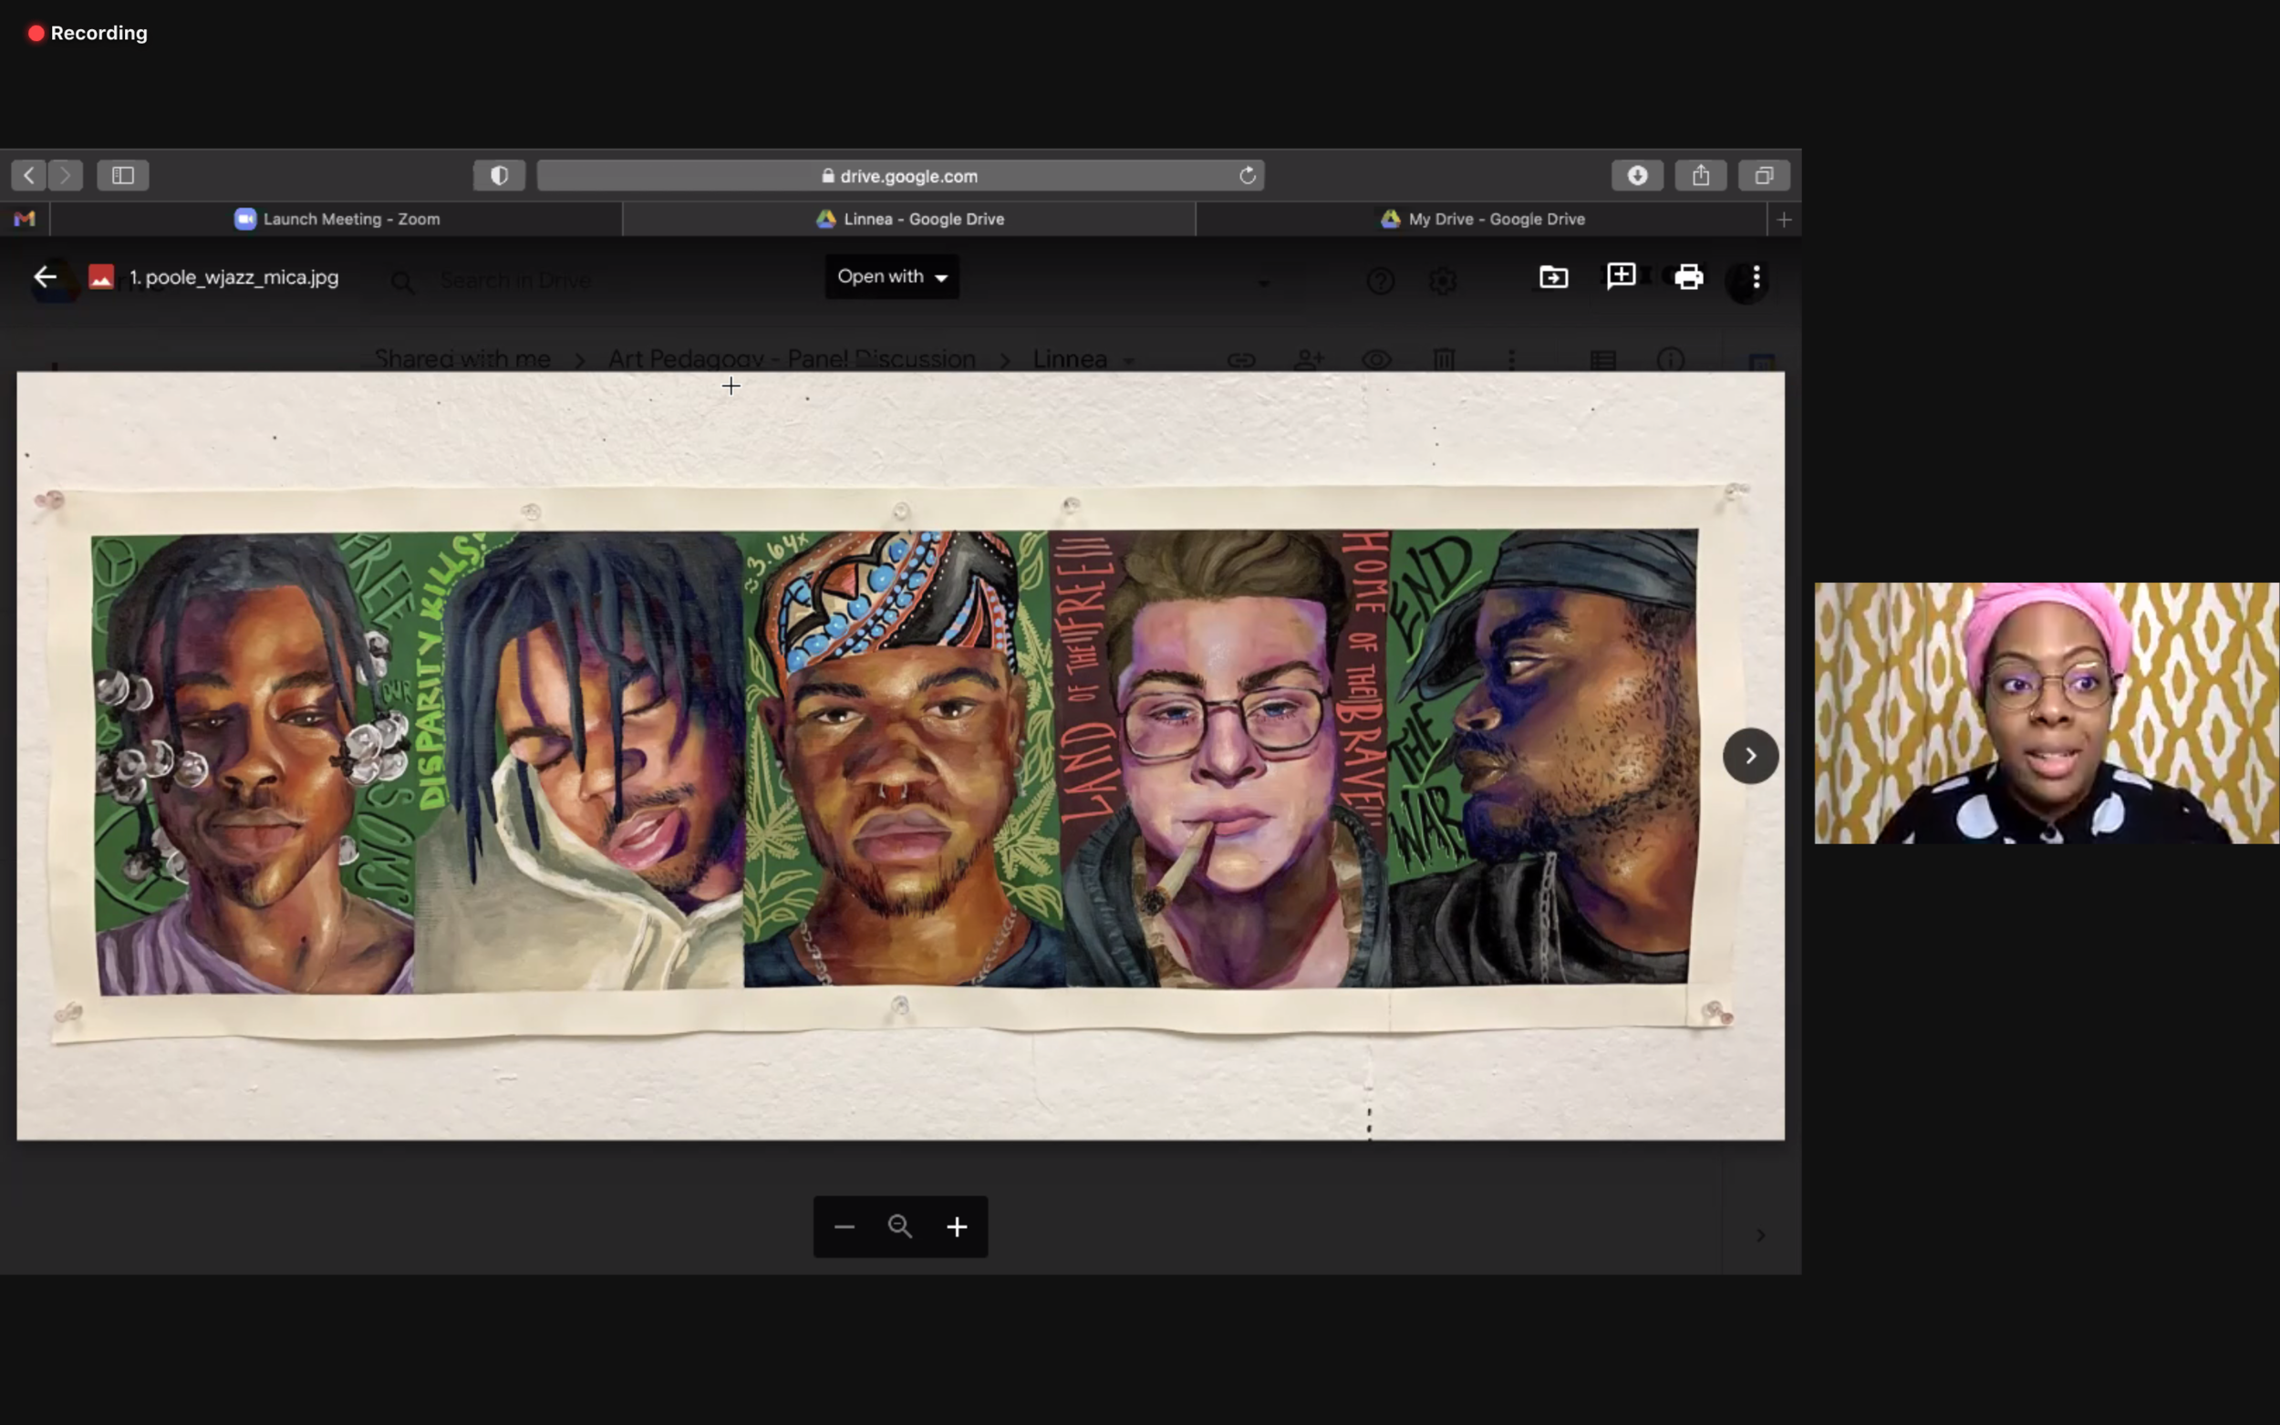Show the tab overview button
Screen dimensions: 2280x1425
click(1764, 175)
